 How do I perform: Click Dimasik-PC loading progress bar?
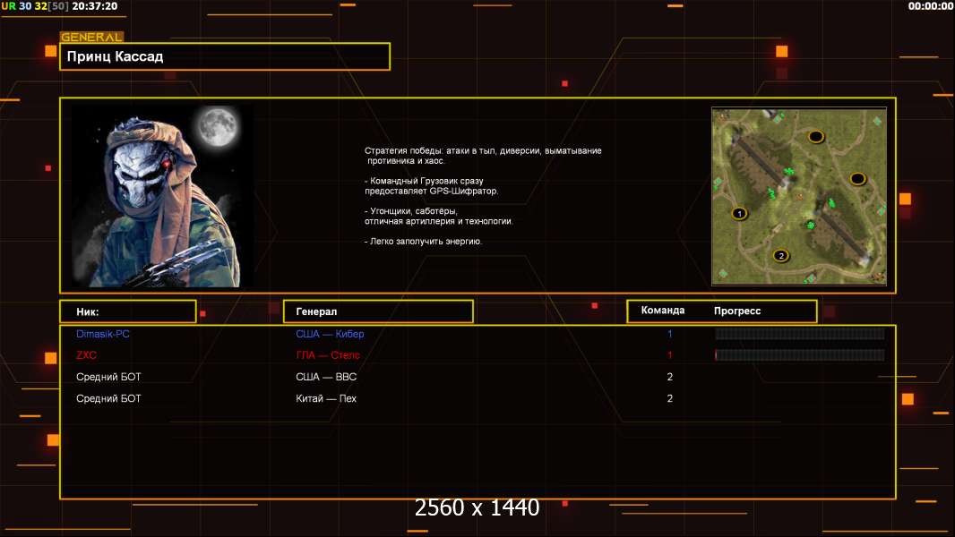(x=799, y=334)
